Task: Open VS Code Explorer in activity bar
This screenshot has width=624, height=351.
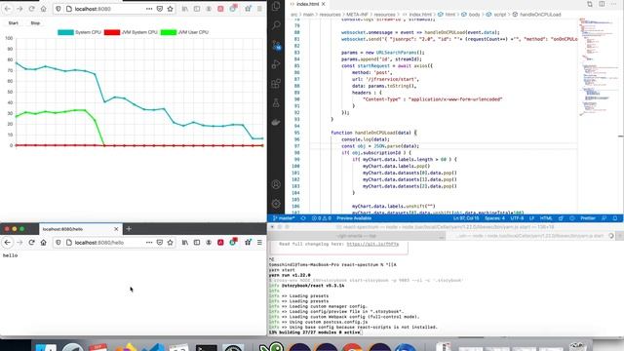Action: coord(276,6)
